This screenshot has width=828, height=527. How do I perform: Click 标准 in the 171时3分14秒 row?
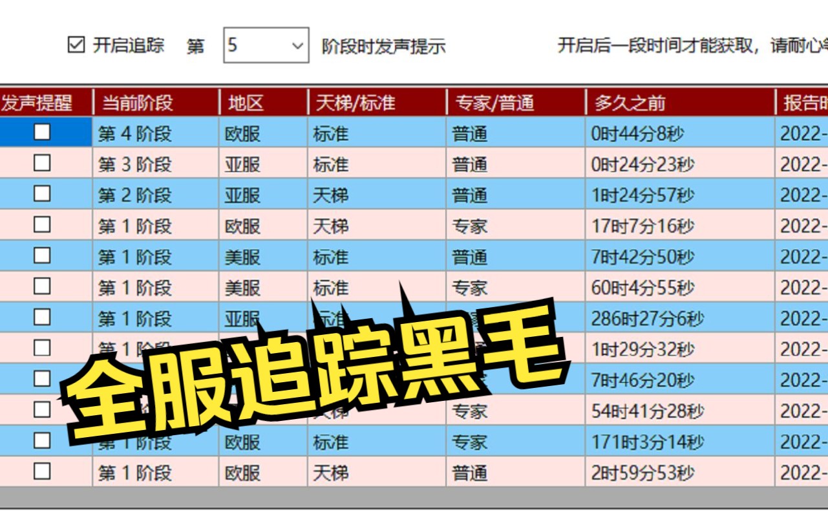[377, 442]
